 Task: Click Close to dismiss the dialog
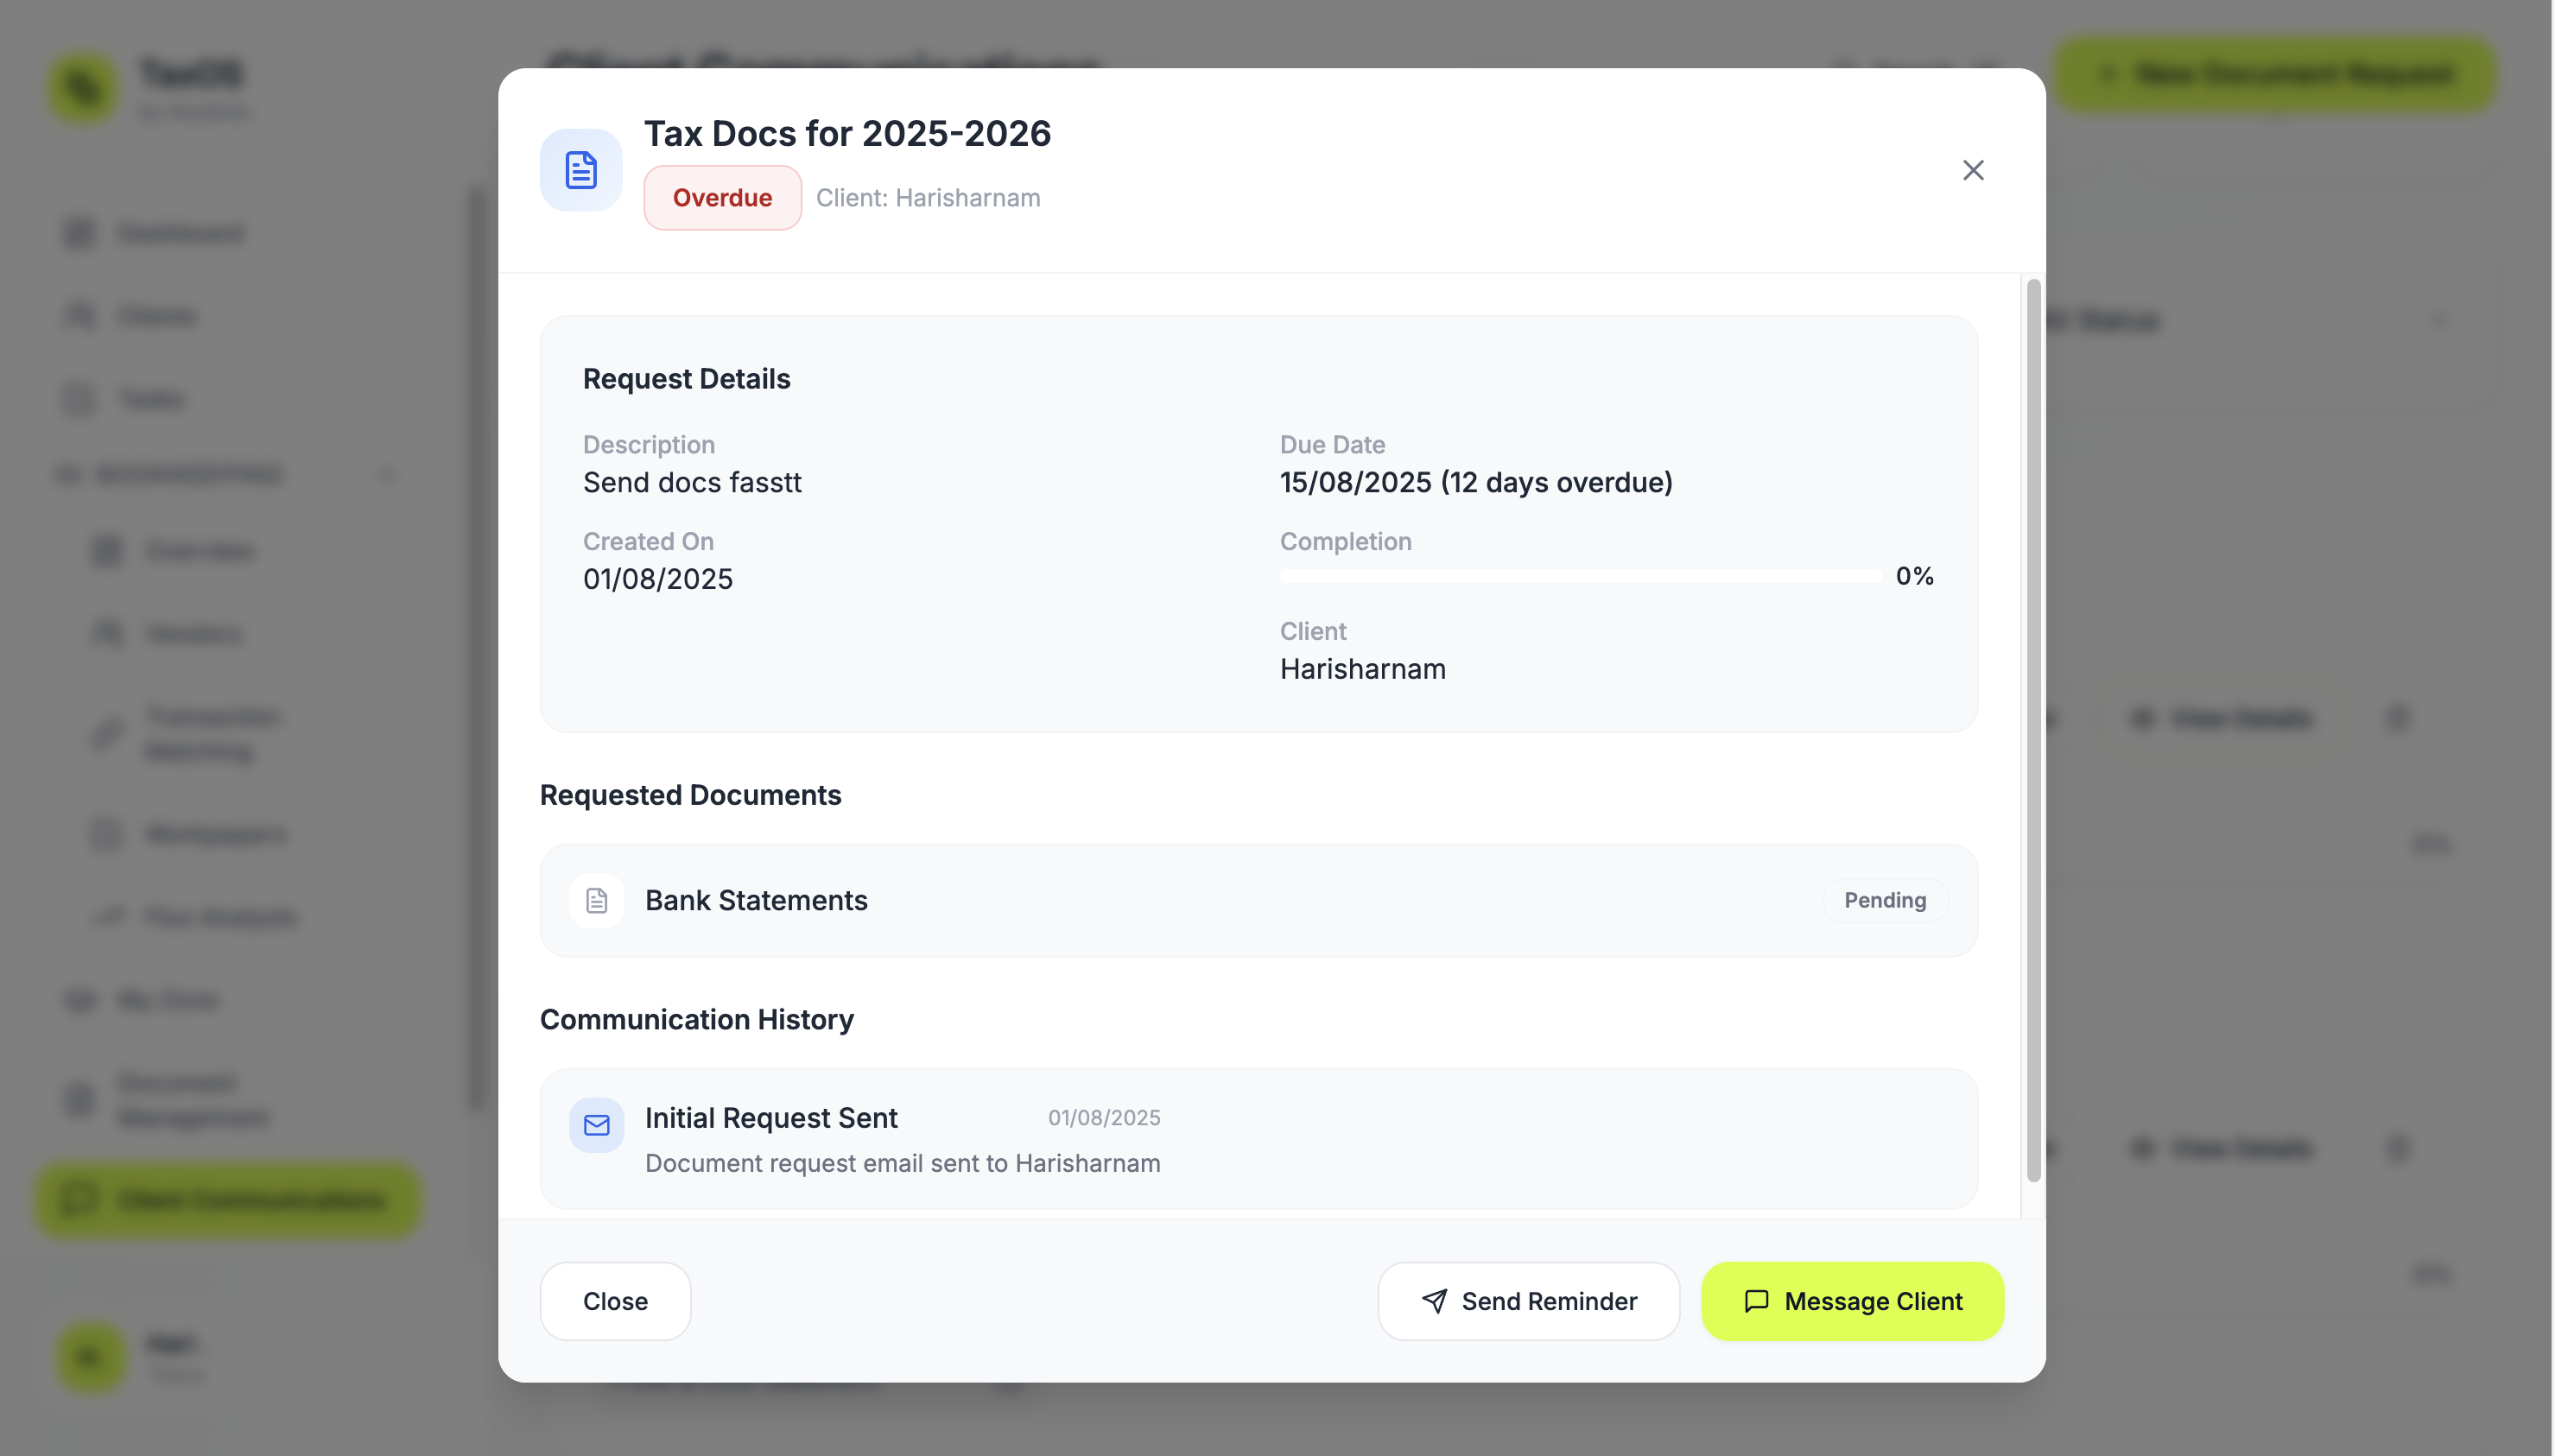[615, 1301]
